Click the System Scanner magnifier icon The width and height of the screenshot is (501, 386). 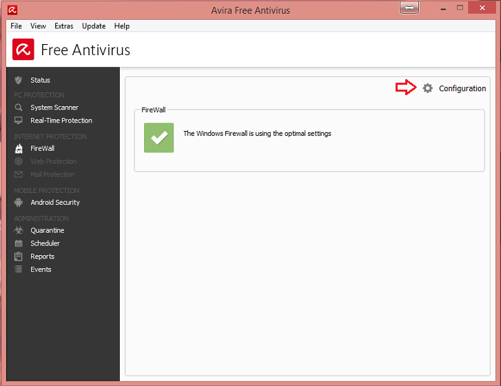(x=19, y=108)
